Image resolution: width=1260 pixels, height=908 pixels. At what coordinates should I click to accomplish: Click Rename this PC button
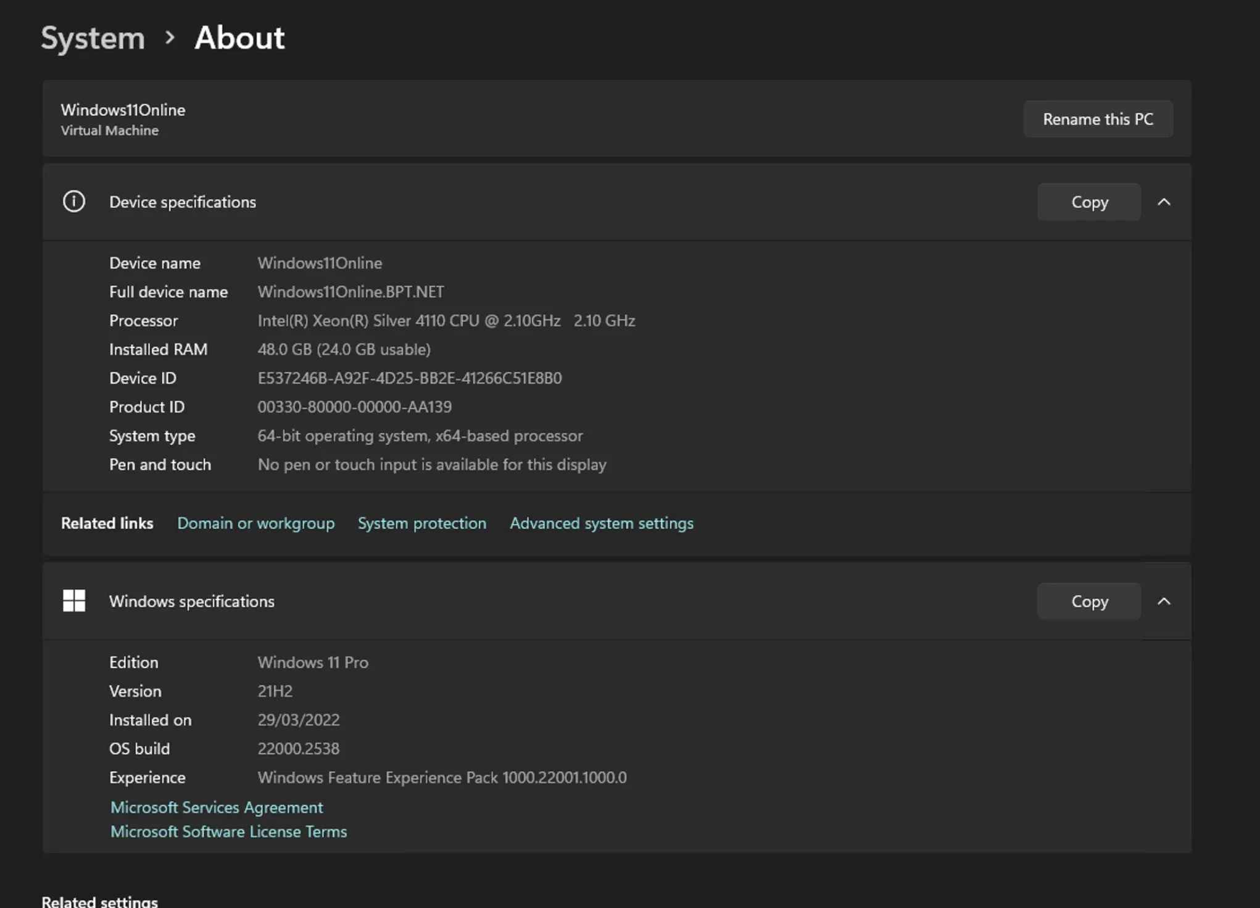pyautogui.click(x=1098, y=119)
